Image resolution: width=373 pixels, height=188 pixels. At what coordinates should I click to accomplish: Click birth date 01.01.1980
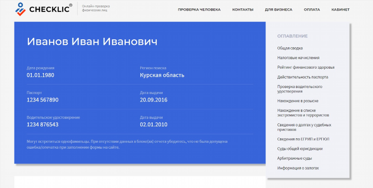coord(40,75)
